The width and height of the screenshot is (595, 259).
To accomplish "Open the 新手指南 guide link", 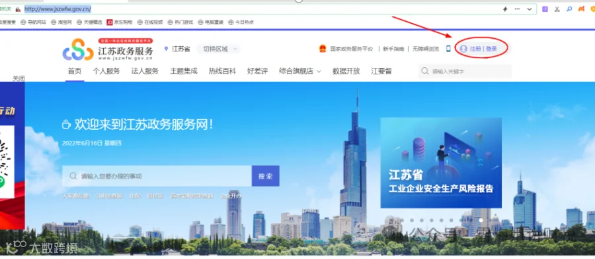I will click(x=393, y=49).
